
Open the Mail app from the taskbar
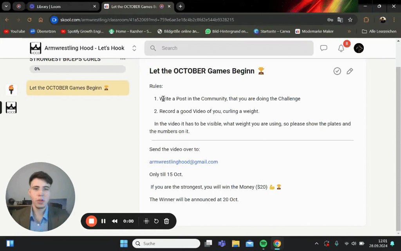tap(249, 243)
